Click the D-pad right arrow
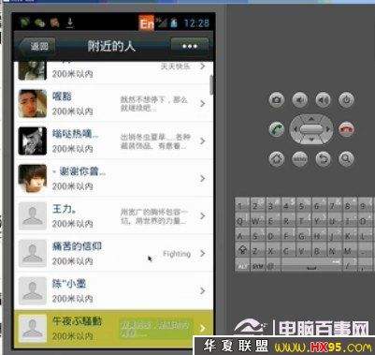This screenshot has height=355, width=375. coord(327,129)
